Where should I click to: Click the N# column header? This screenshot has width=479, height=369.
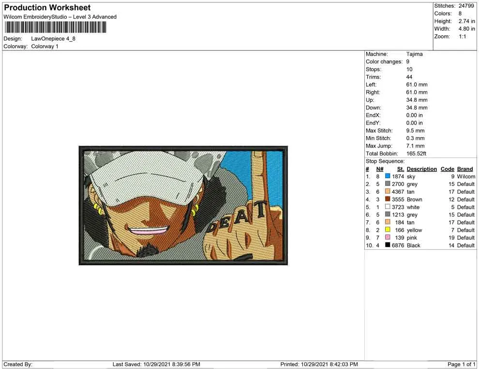[x=380, y=169]
